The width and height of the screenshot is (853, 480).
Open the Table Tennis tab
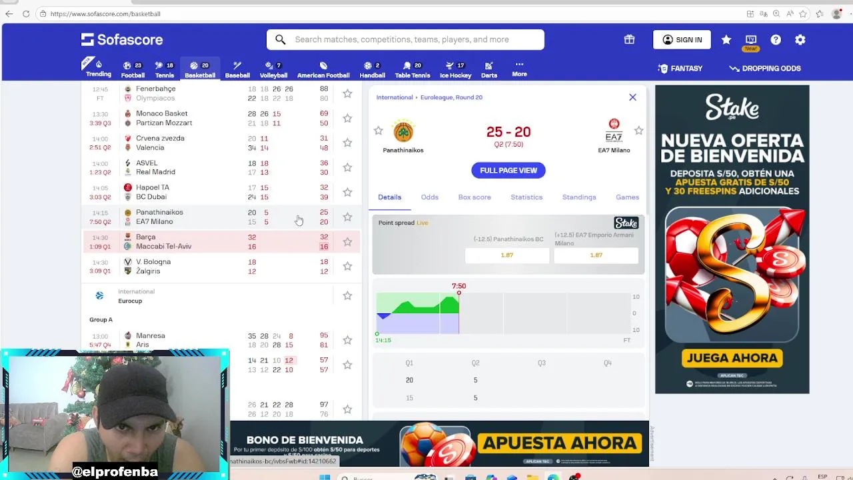(x=413, y=69)
